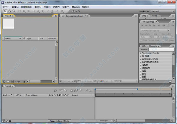This screenshot has width=177, height=124.
Task: Select the Pan Behind tool
Action: 28,11
